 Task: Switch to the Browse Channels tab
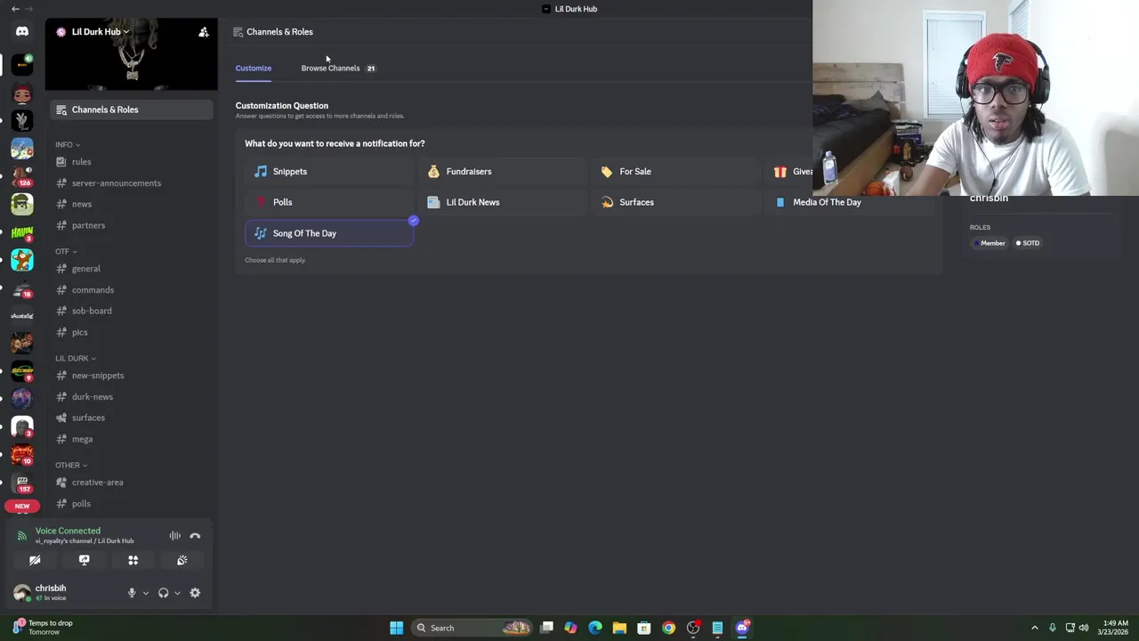338,68
